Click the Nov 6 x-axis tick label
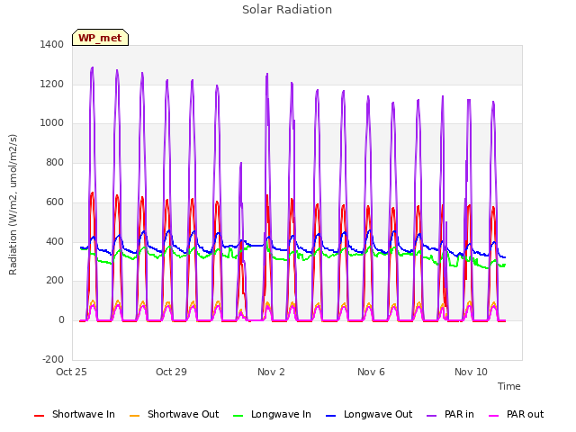 [371, 372]
